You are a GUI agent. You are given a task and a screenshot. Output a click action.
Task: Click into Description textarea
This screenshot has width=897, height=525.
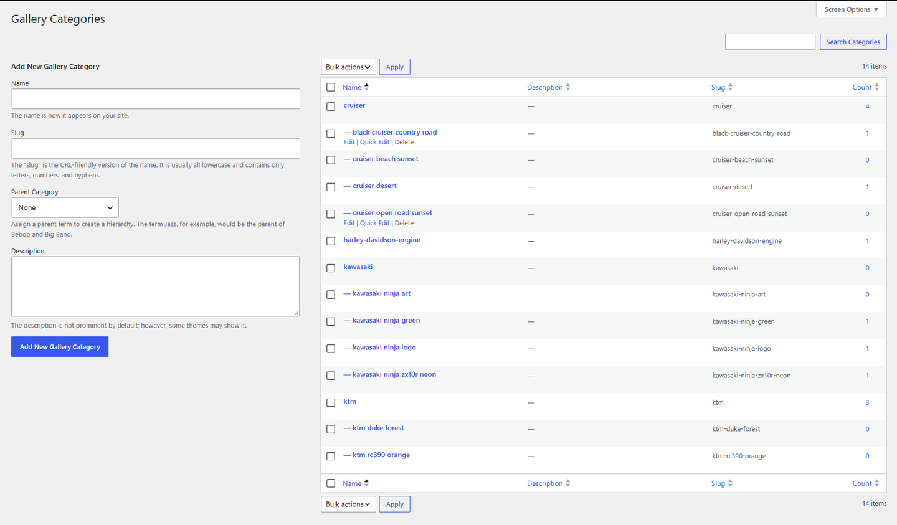coord(156,286)
